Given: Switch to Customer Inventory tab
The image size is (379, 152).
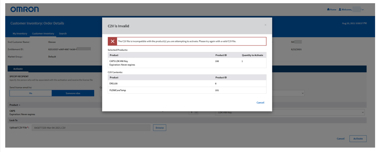Looking at the screenshot, I should pos(43,34).
